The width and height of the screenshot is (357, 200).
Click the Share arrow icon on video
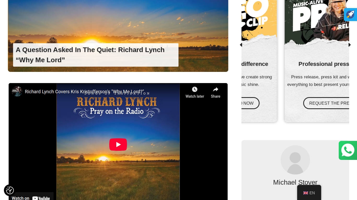[216, 89]
